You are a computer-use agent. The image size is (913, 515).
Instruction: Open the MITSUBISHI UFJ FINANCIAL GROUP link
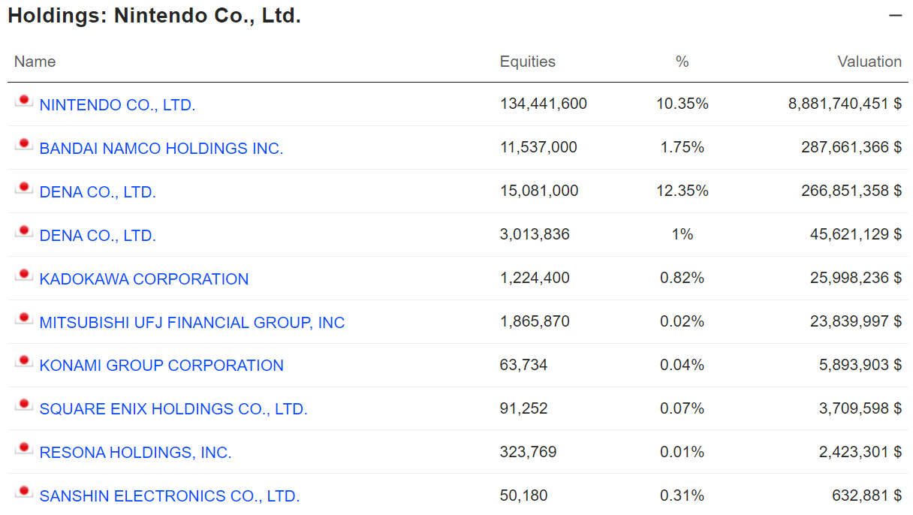coord(191,323)
